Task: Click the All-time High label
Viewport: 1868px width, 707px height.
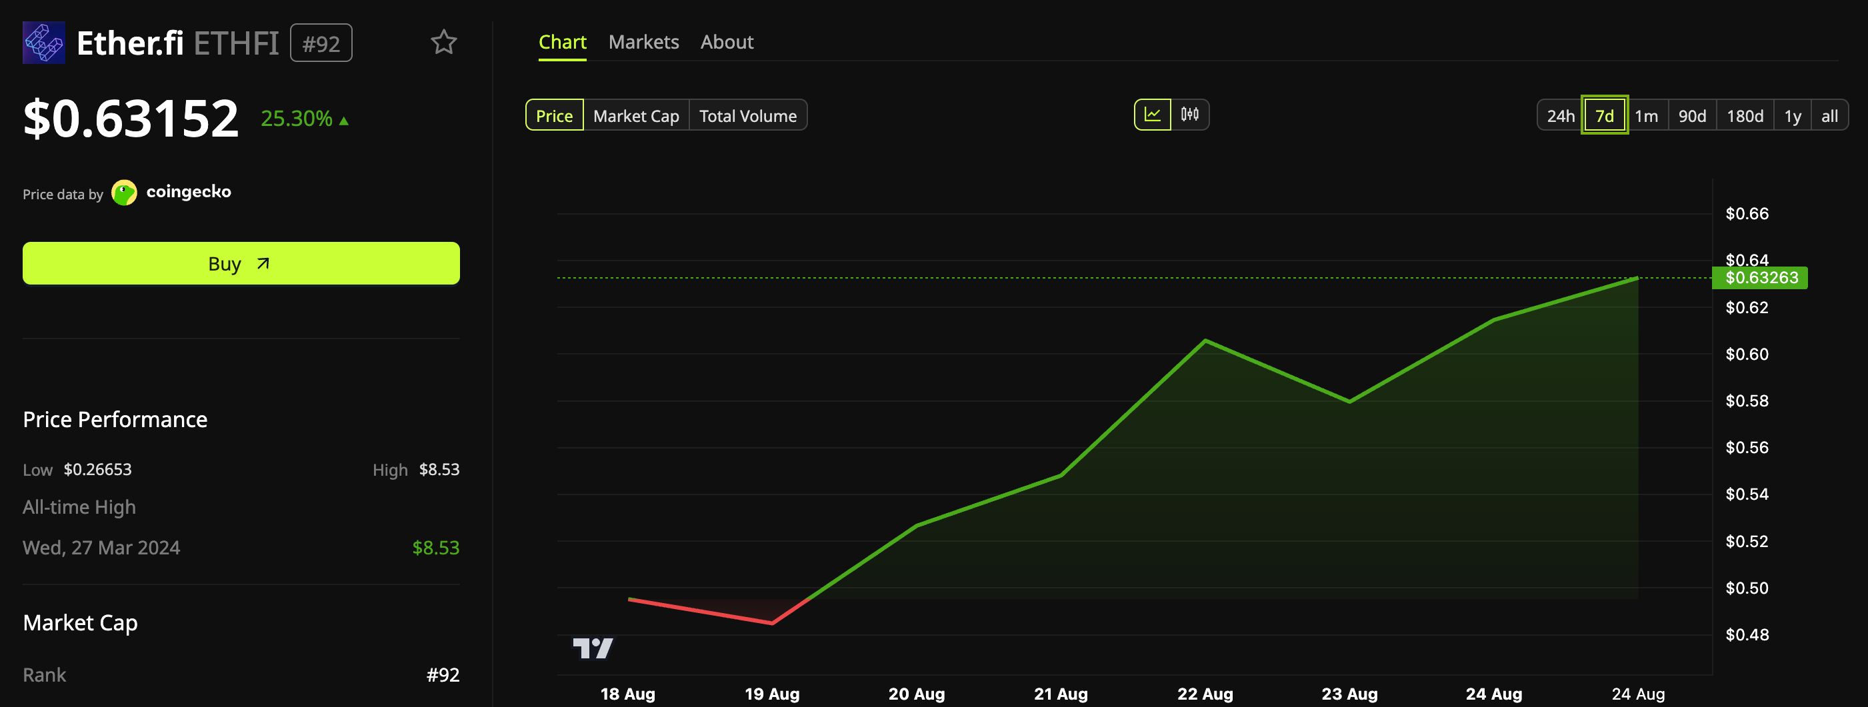Action: (79, 507)
